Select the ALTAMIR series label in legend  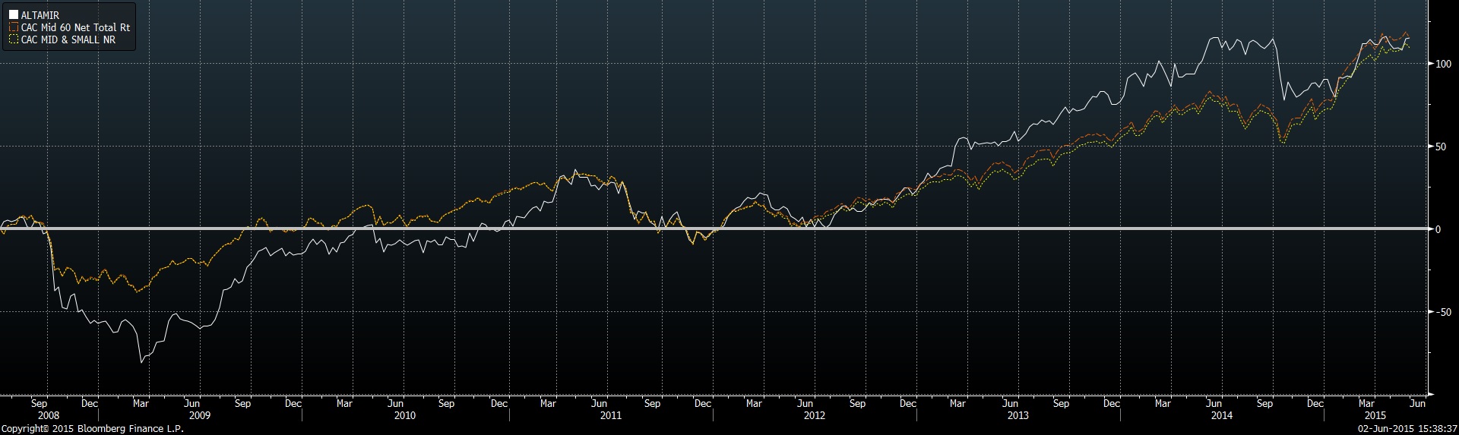click(x=40, y=15)
